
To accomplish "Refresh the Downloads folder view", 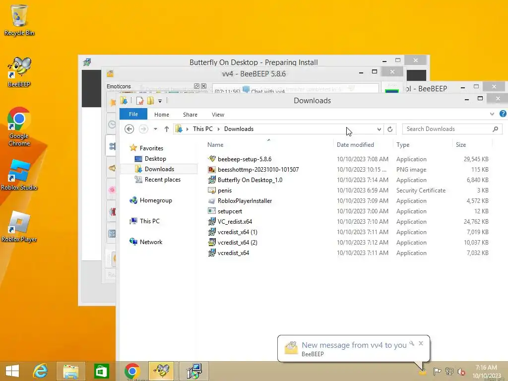I will 390,129.
